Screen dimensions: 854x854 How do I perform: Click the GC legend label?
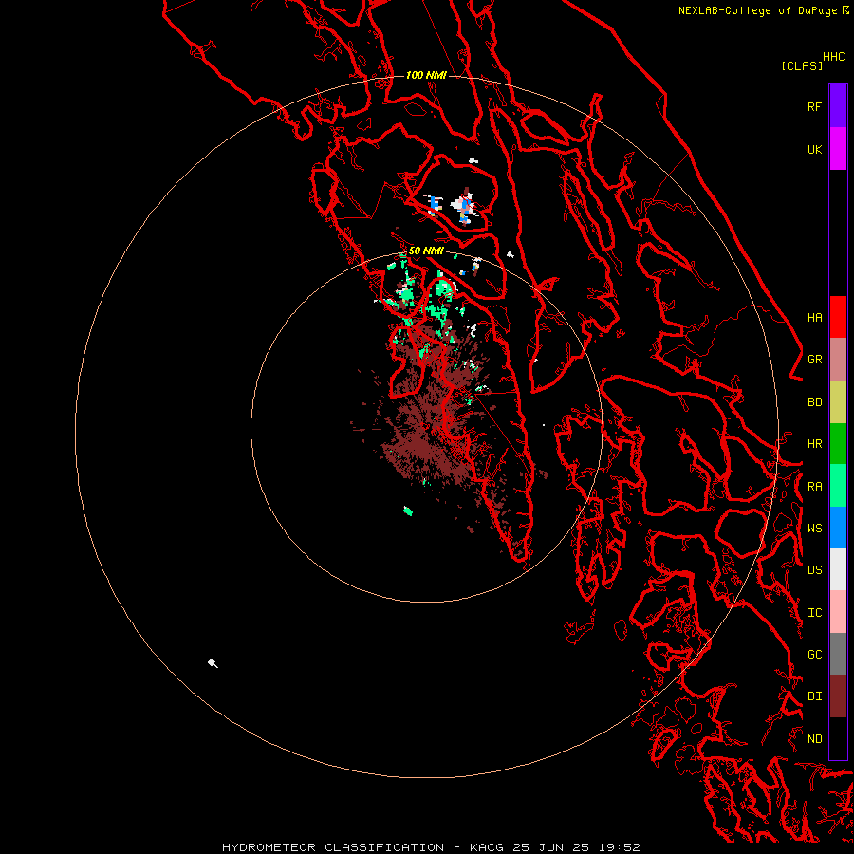pyautogui.click(x=814, y=654)
